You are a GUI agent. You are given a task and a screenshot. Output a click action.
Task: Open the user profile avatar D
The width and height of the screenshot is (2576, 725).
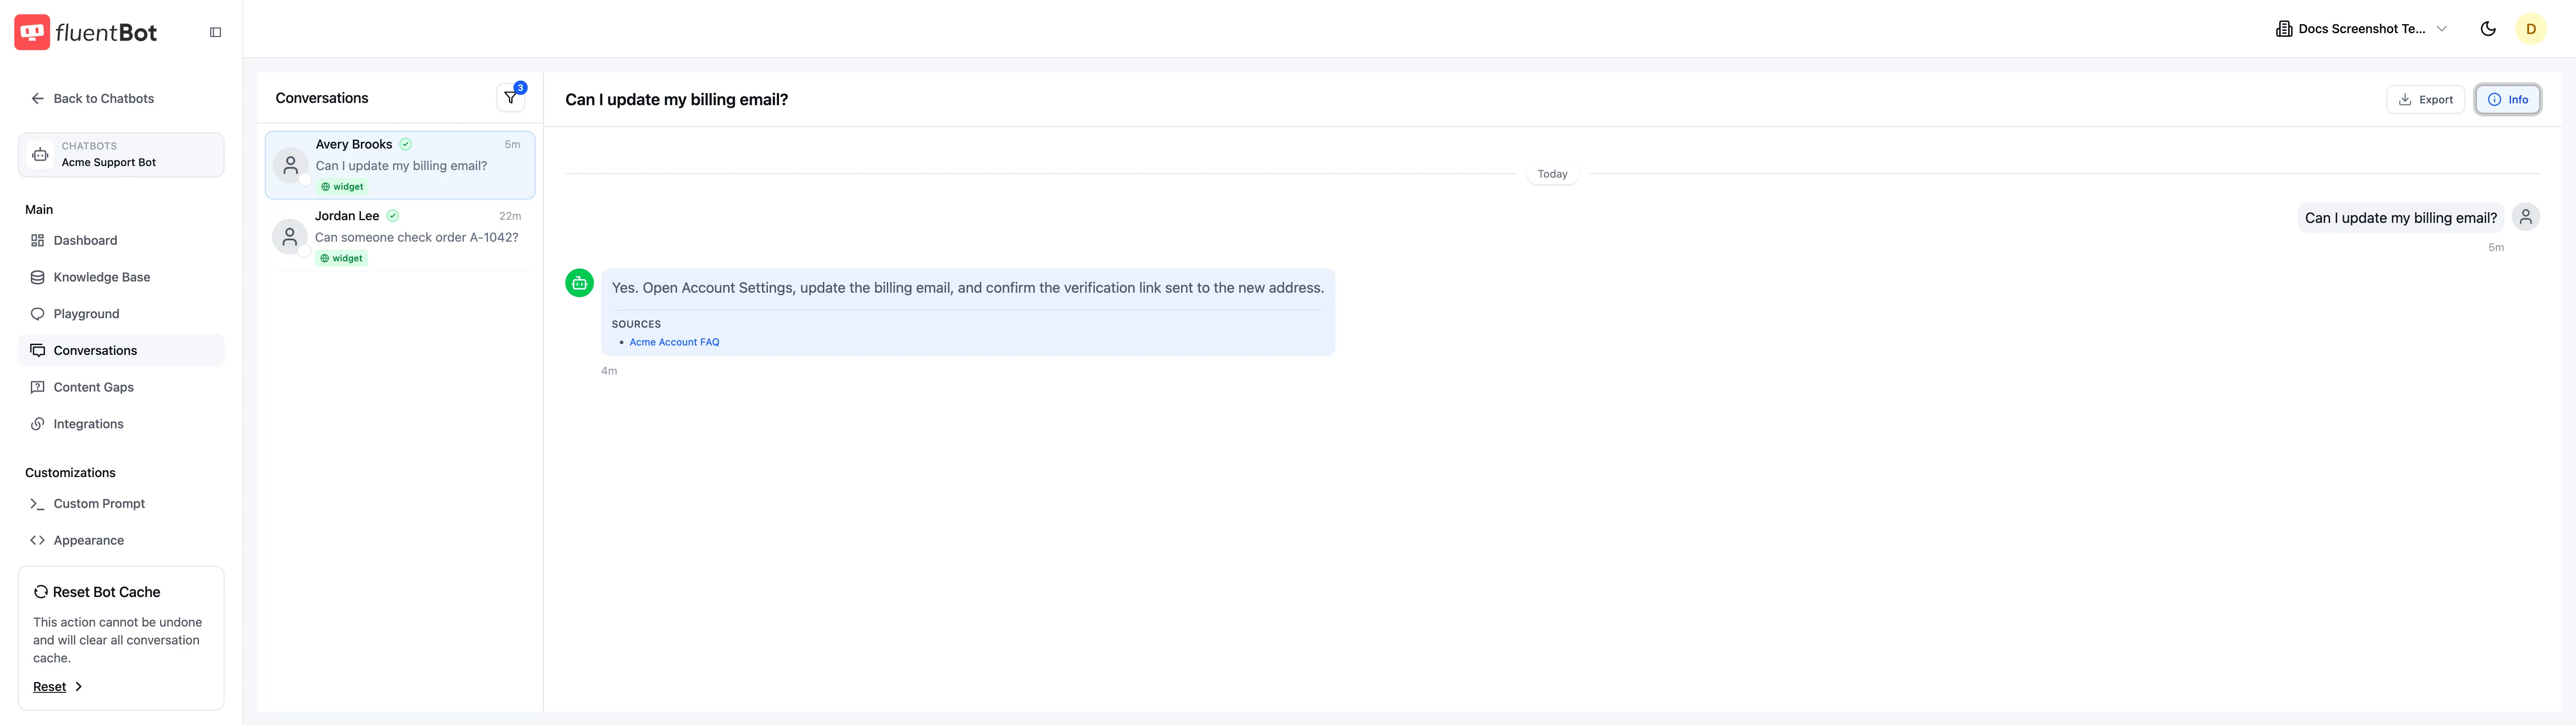click(2531, 29)
